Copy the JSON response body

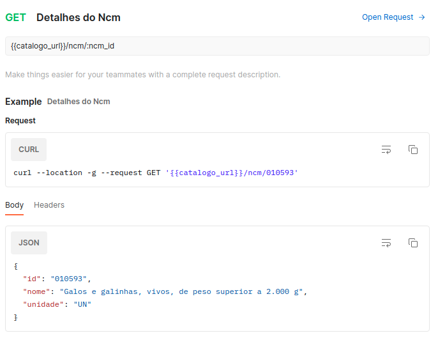(x=413, y=243)
